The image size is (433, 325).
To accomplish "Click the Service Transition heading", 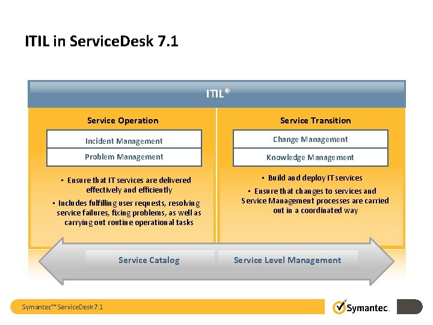I will click(x=315, y=120).
